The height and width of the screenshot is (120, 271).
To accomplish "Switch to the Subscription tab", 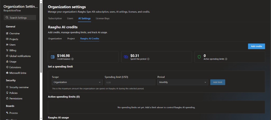I will [x=55, y=18].
